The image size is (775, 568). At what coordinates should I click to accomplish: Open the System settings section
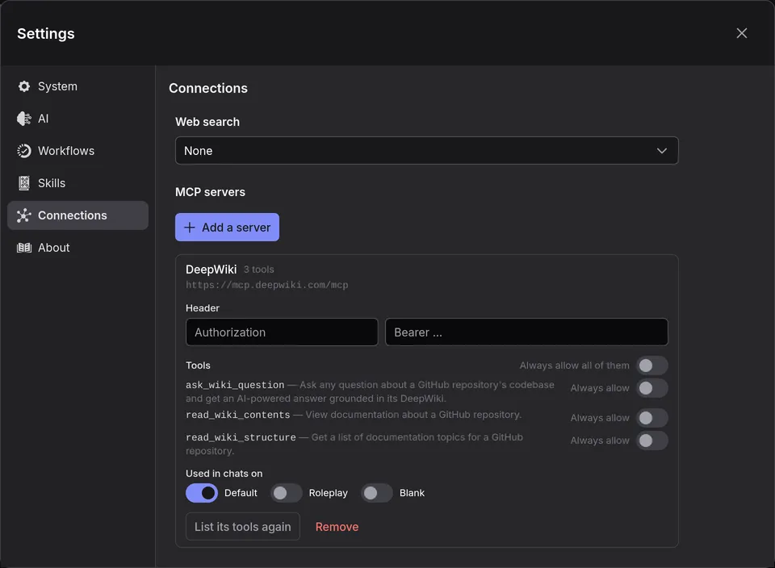pos(77,86)
